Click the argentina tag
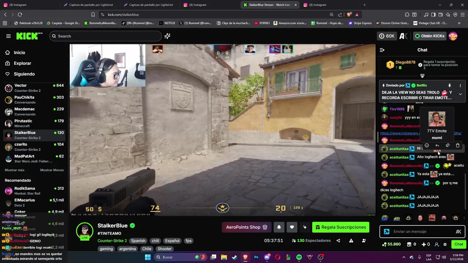 [x=128, y=249]
